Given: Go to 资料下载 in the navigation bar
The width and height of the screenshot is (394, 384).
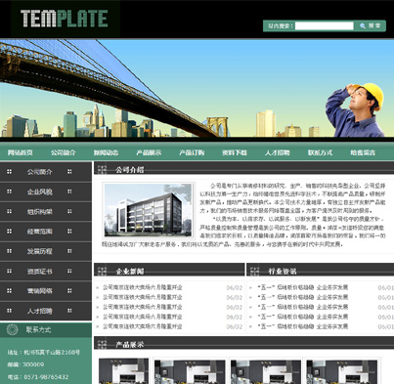Looking at the screenshot, I should (x=235, y=152).
